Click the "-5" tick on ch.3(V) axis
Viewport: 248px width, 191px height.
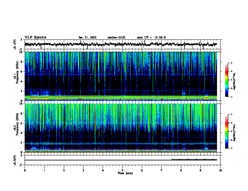[x=21, y=165]
